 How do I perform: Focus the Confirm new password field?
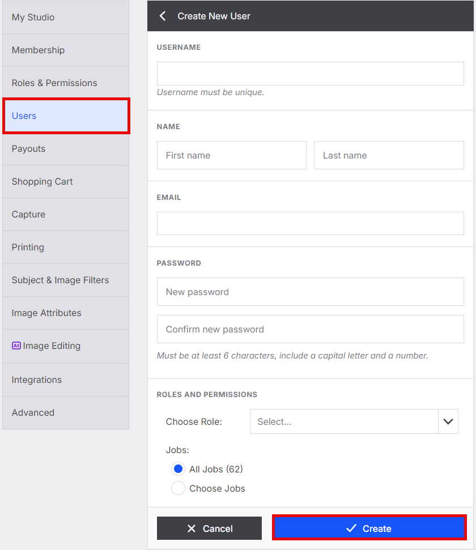pyautogui.click(x=311, y=329)
